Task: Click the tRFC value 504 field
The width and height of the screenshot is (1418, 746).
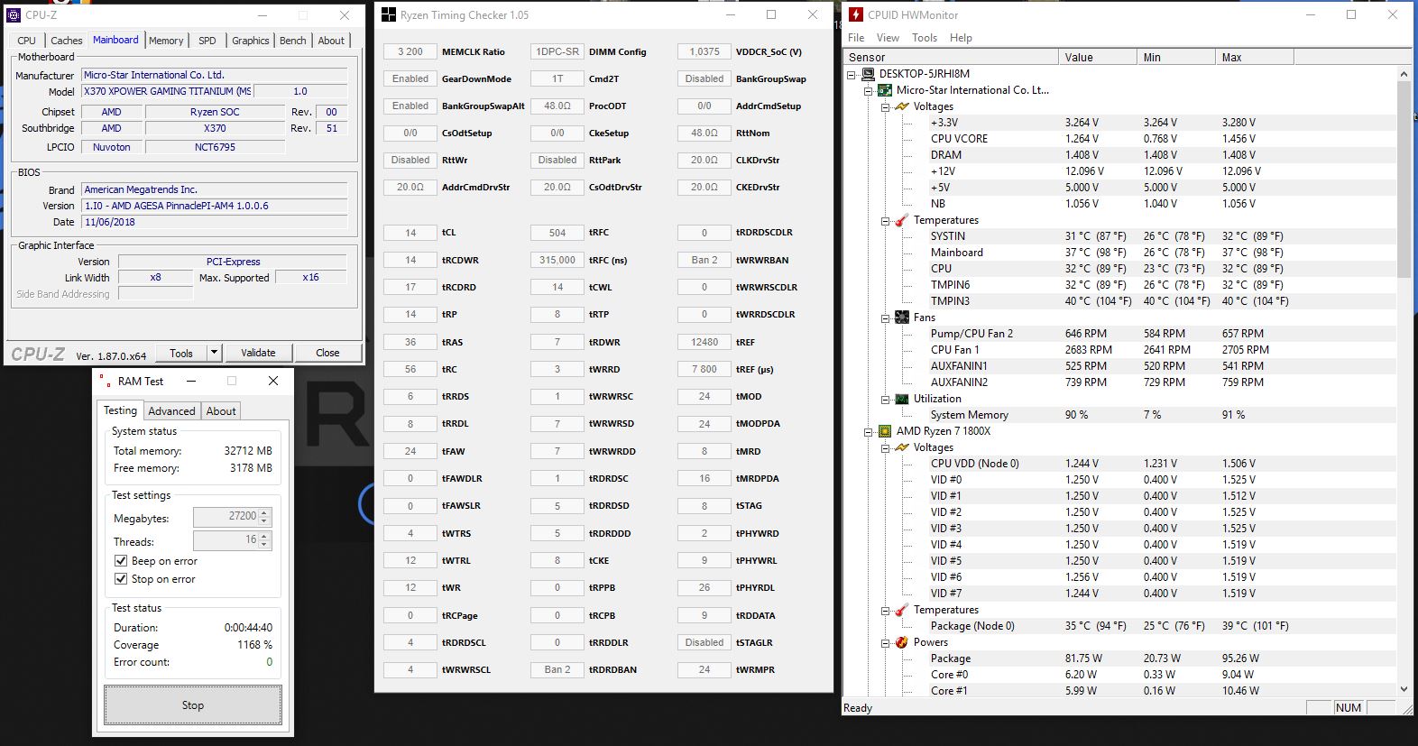Action: pyautogui.click(x=557, y=233)
